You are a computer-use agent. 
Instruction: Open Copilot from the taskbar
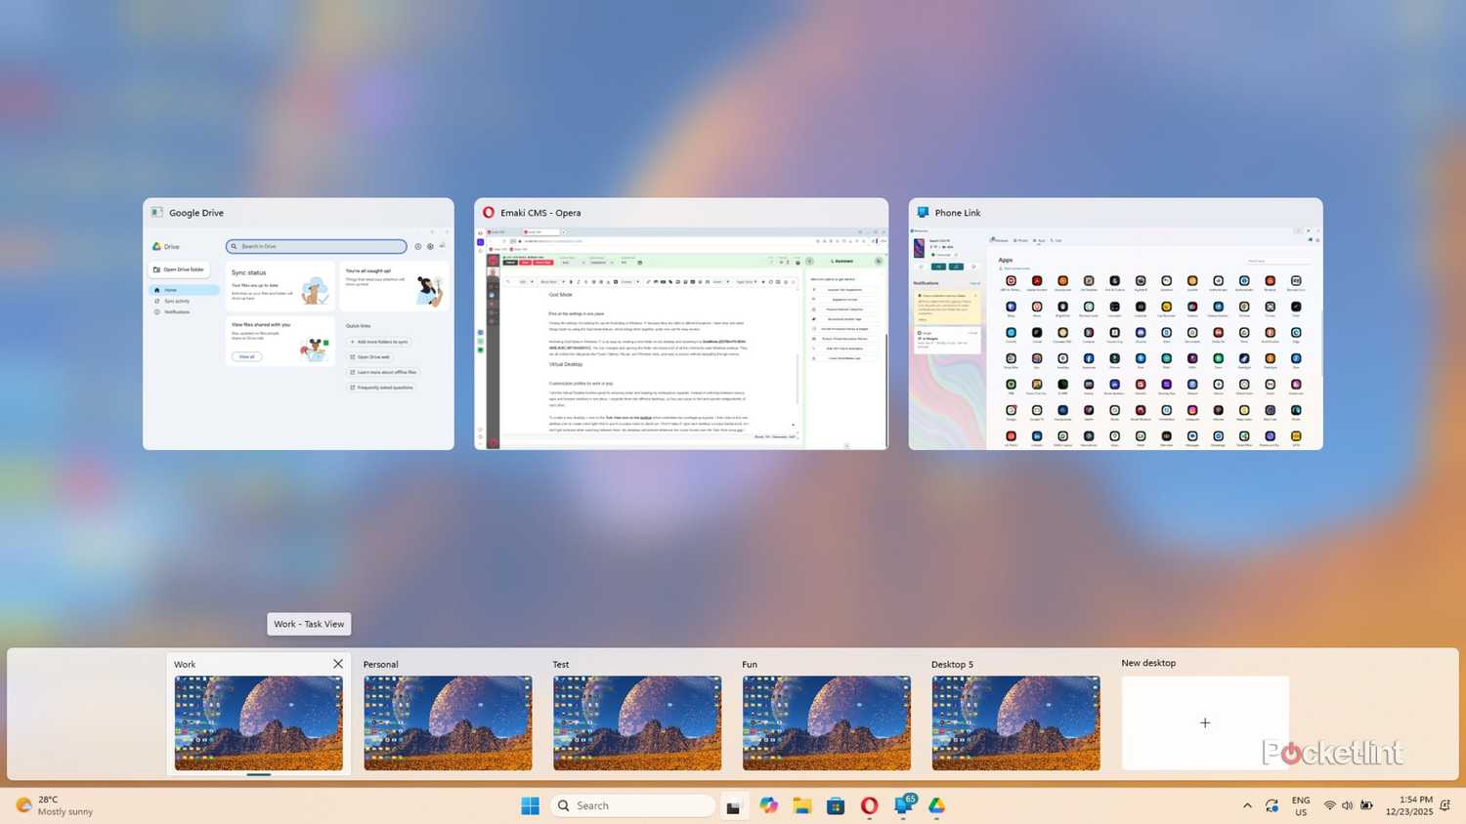pos(768,805)
